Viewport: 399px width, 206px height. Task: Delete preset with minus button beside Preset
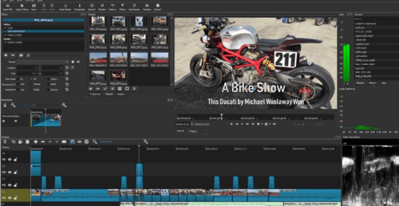click(78, 62)
